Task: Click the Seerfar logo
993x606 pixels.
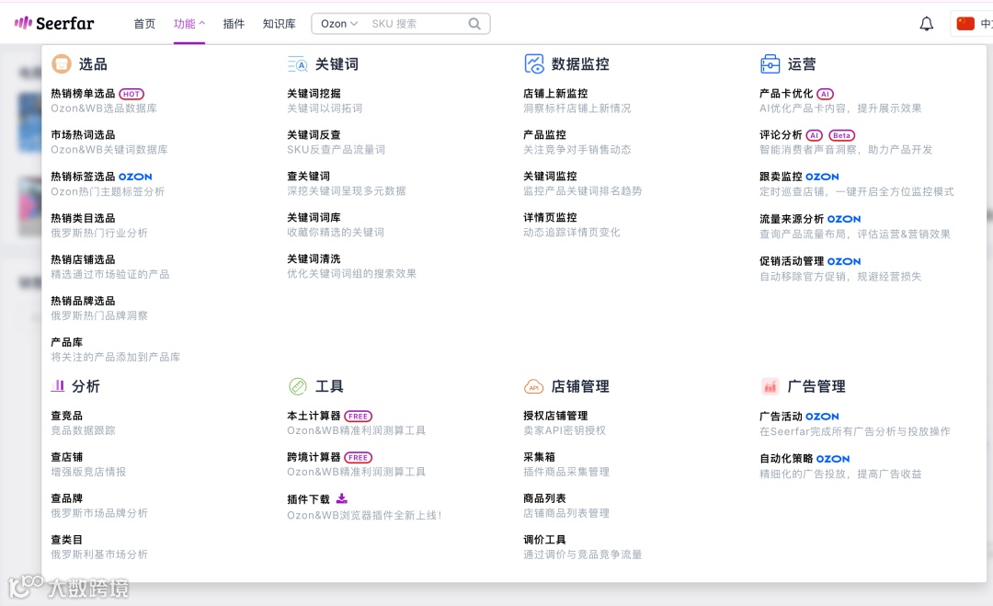Action: tap(54, 23)
